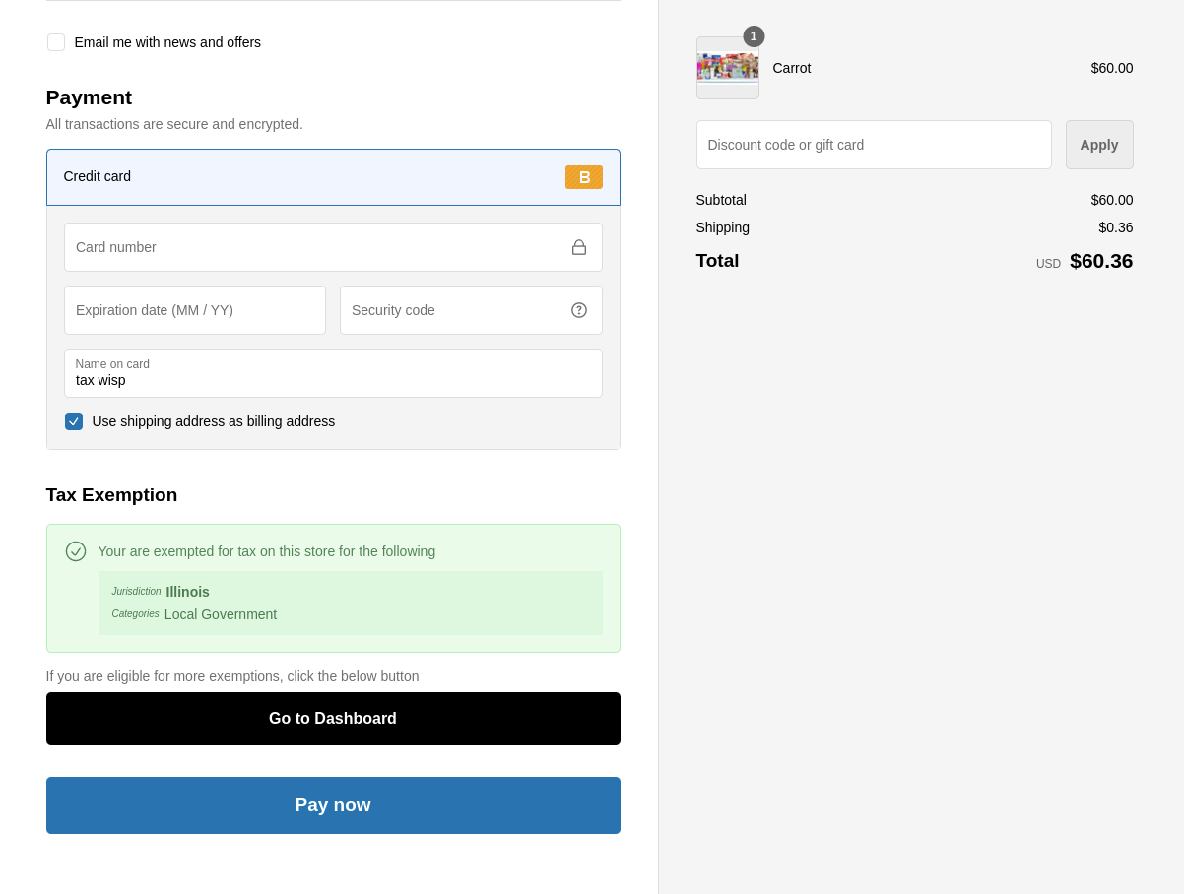Click the Local Government category text
Image resolution: width=1184 pixels, height=894 pixels.
(x=221, y=614)
